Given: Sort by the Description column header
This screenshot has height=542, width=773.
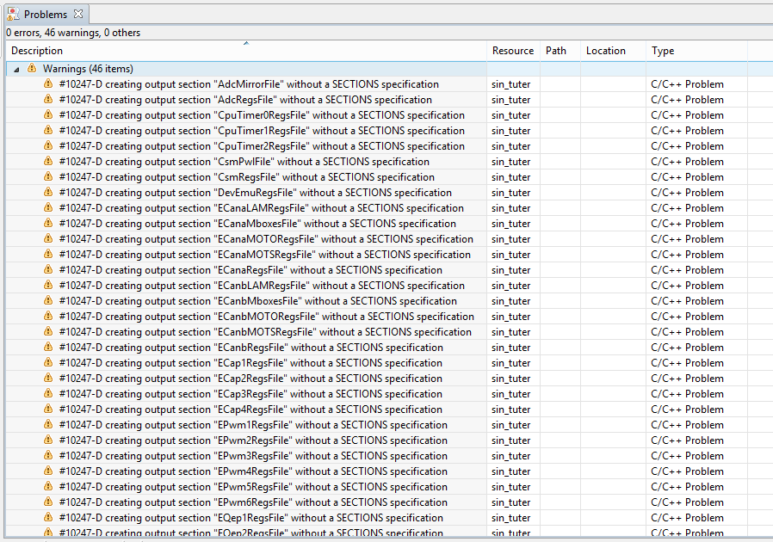Looking at the screenshot, I should [x=37, y=50].
